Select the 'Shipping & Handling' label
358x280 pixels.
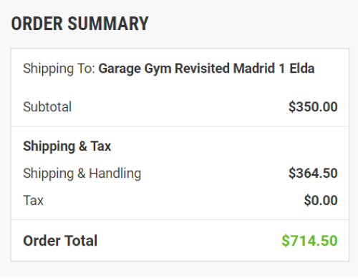click(82, 174)
